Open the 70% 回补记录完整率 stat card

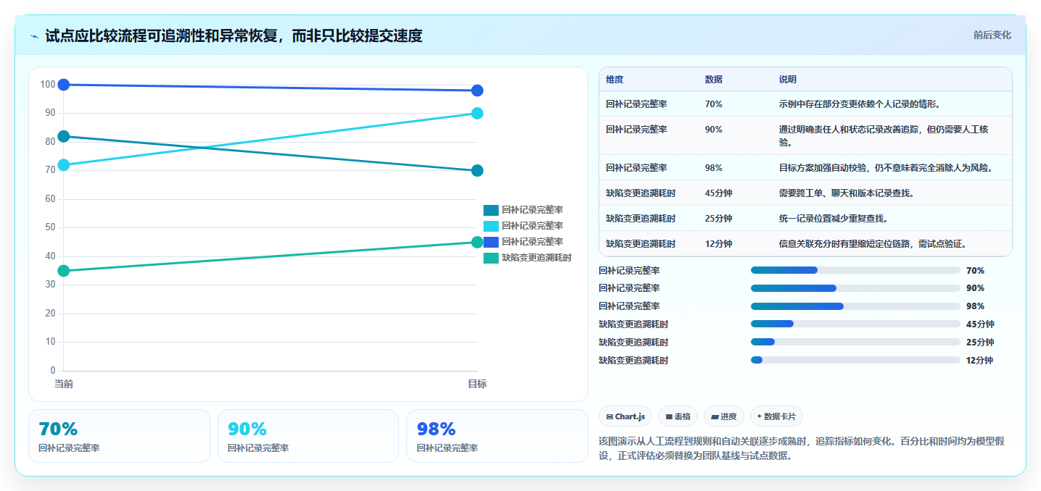(119, 436)
